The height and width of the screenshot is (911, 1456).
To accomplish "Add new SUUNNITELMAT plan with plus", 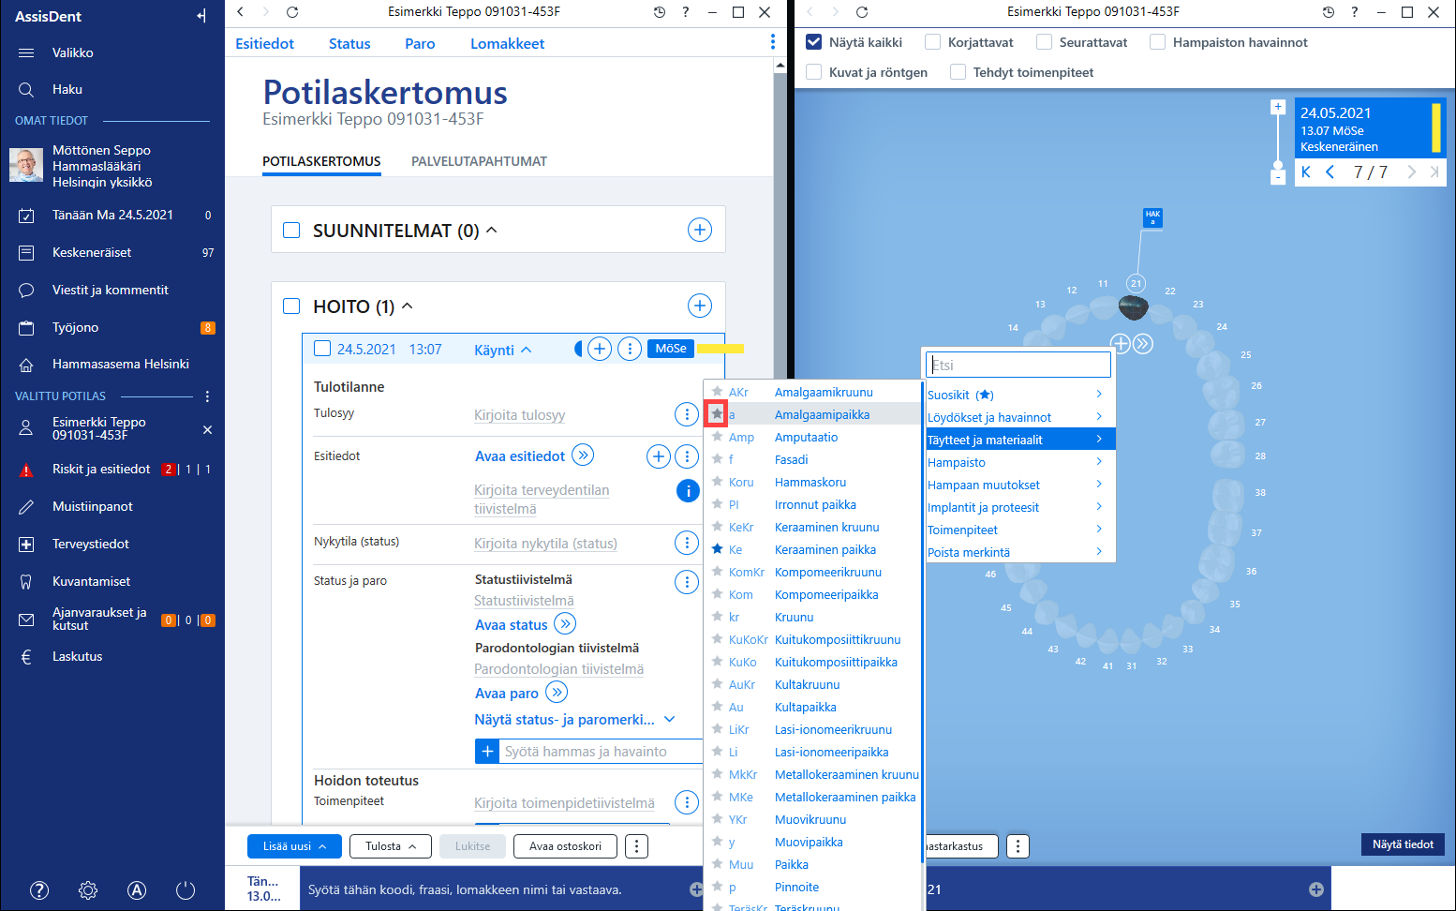I will click(700, 230).
